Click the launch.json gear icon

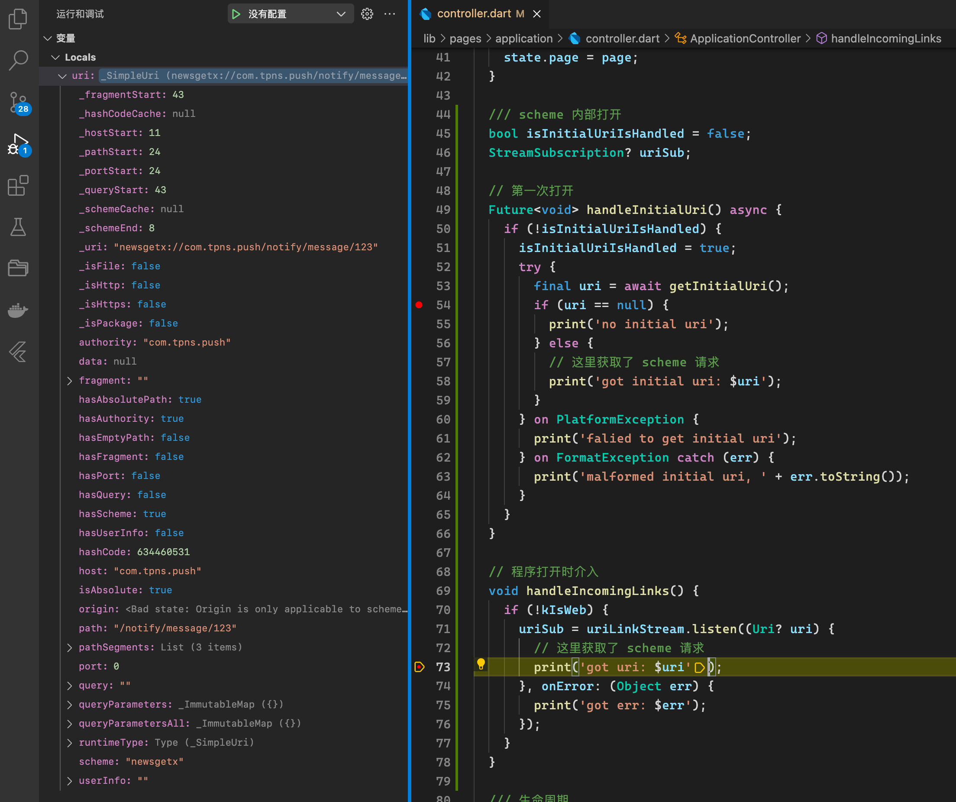click(367, 14)
